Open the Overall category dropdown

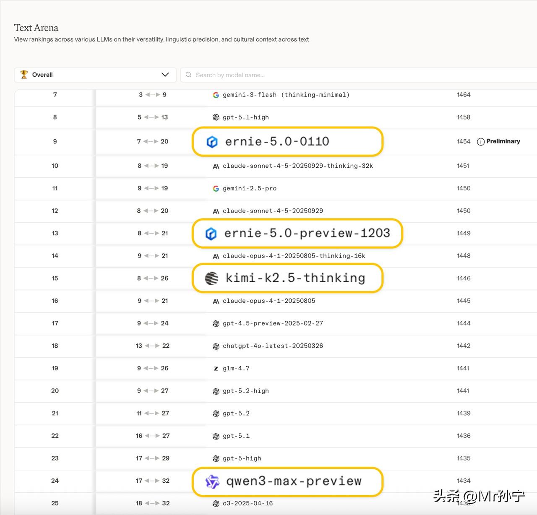pyautogui.click(x=95, y=75)
